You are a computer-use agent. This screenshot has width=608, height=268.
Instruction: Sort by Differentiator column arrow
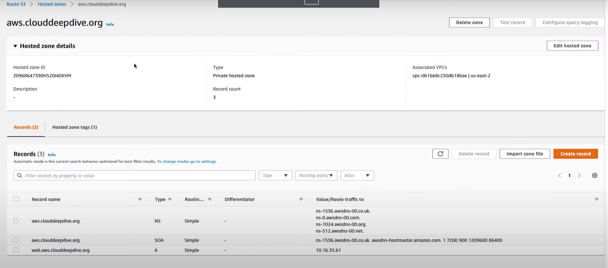coord(301,200)
